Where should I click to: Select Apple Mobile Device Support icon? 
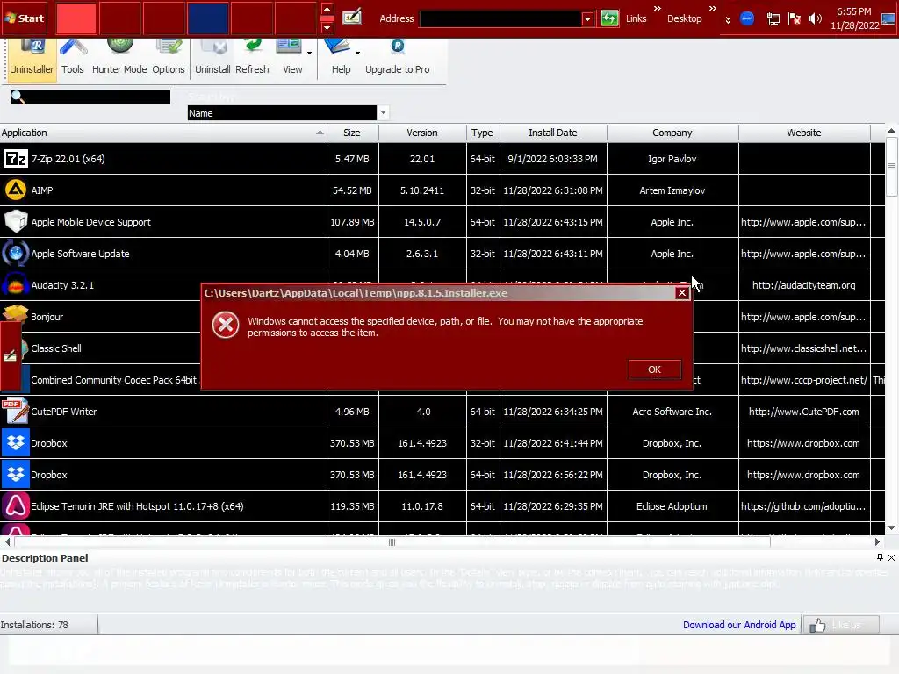(x=16, y=221)
